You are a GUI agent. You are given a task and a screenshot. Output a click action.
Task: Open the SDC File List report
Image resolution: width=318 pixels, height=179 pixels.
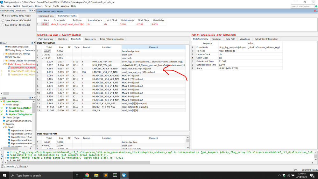click(x=14, y=57)
